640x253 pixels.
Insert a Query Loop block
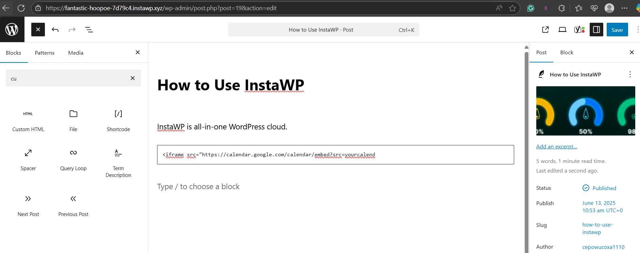click(x=73, y=160)
